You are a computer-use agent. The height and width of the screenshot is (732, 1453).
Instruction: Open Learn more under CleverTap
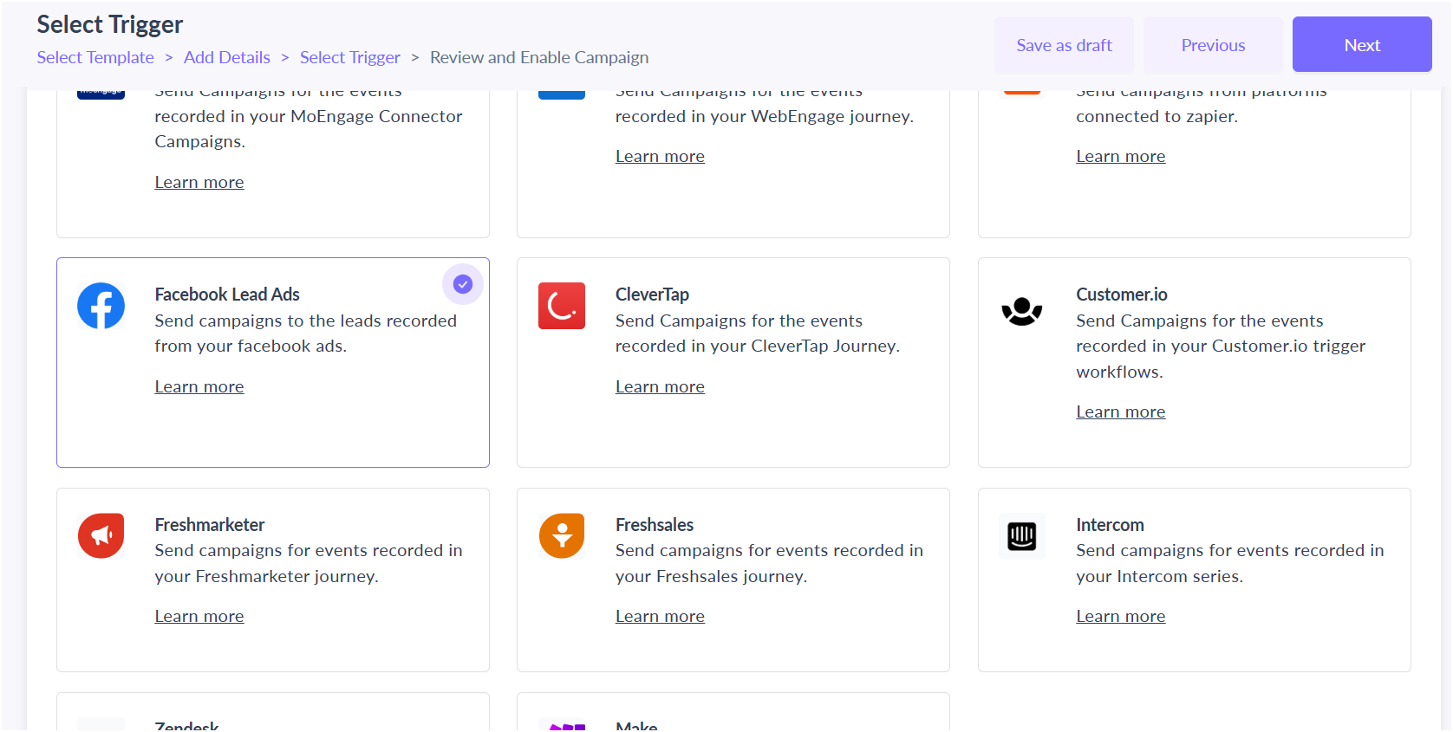click(x=660, y=386)
